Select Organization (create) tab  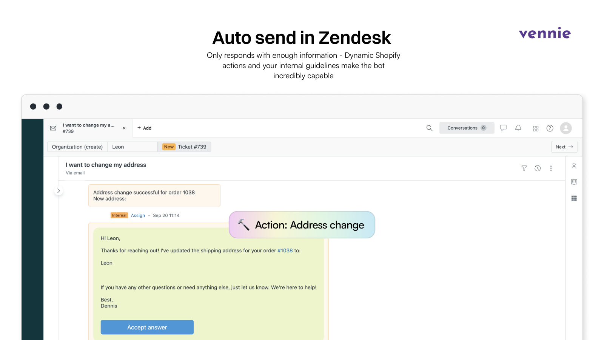[77, 147]
